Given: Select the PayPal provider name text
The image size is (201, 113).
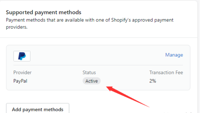Looking at the screenshot, I should [20, 81].
